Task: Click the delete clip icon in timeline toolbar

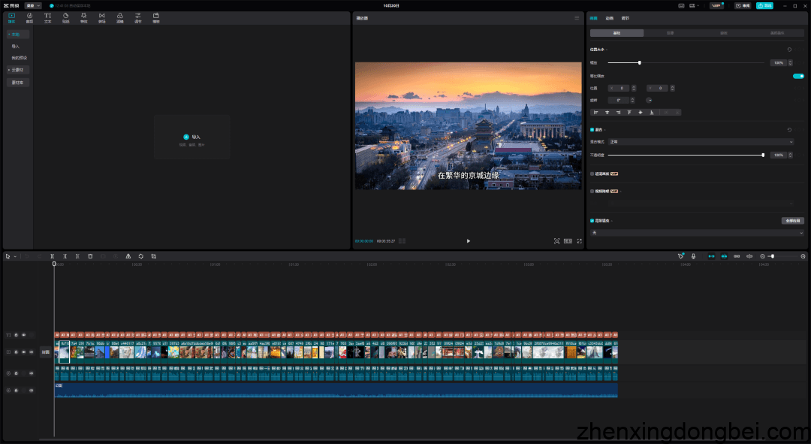Action: 90,256
